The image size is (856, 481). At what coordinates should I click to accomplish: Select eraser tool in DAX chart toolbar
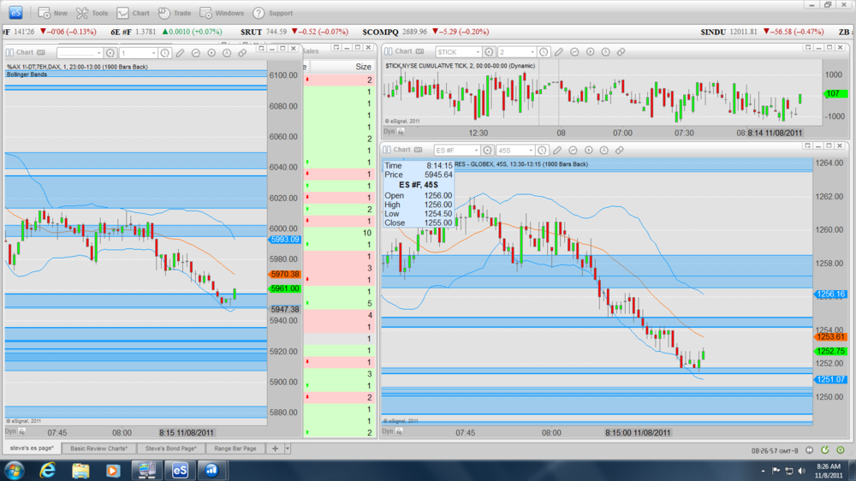point(242,53)
